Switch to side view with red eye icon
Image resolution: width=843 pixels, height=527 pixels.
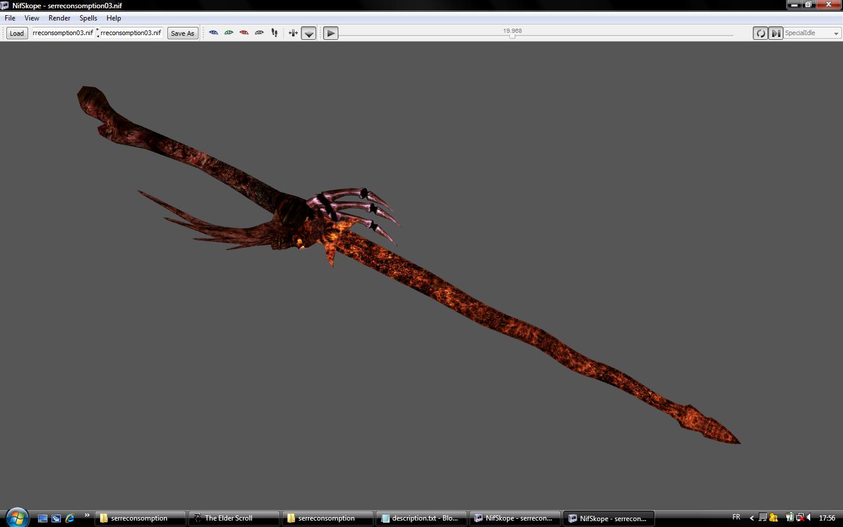244,33
